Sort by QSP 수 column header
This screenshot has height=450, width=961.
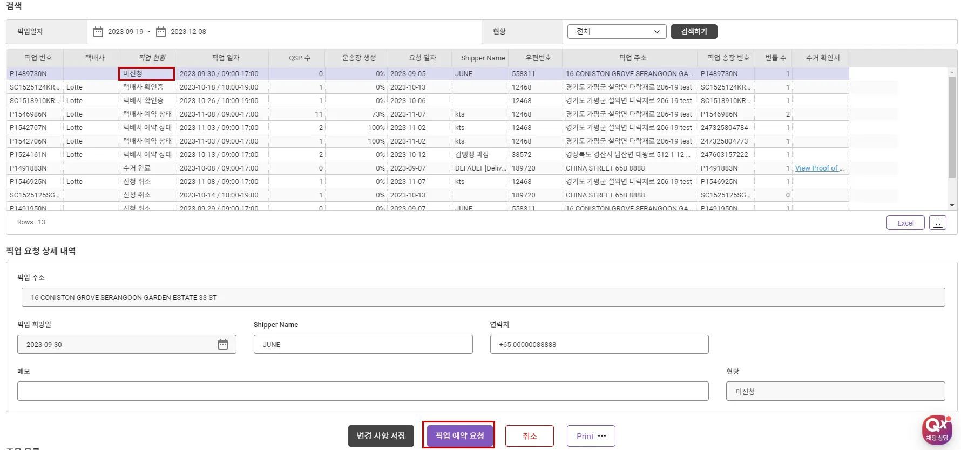tap(297, 58)
